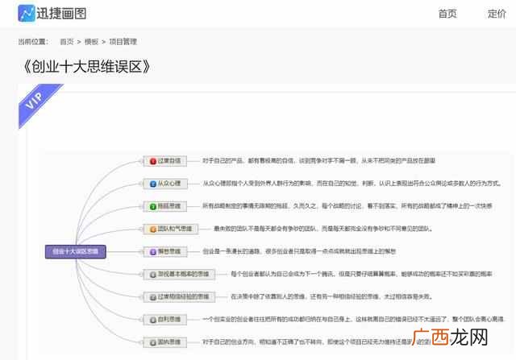Click the description beside 团队和气思维 node

pos(323,229)
